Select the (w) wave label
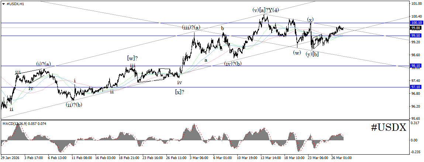The width and height of the screenshot is (424, 162). [297, 53]
